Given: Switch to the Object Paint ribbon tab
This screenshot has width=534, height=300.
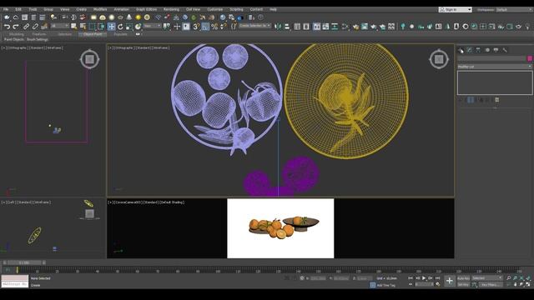Looking at the screenshot, I should pos(93,34).
